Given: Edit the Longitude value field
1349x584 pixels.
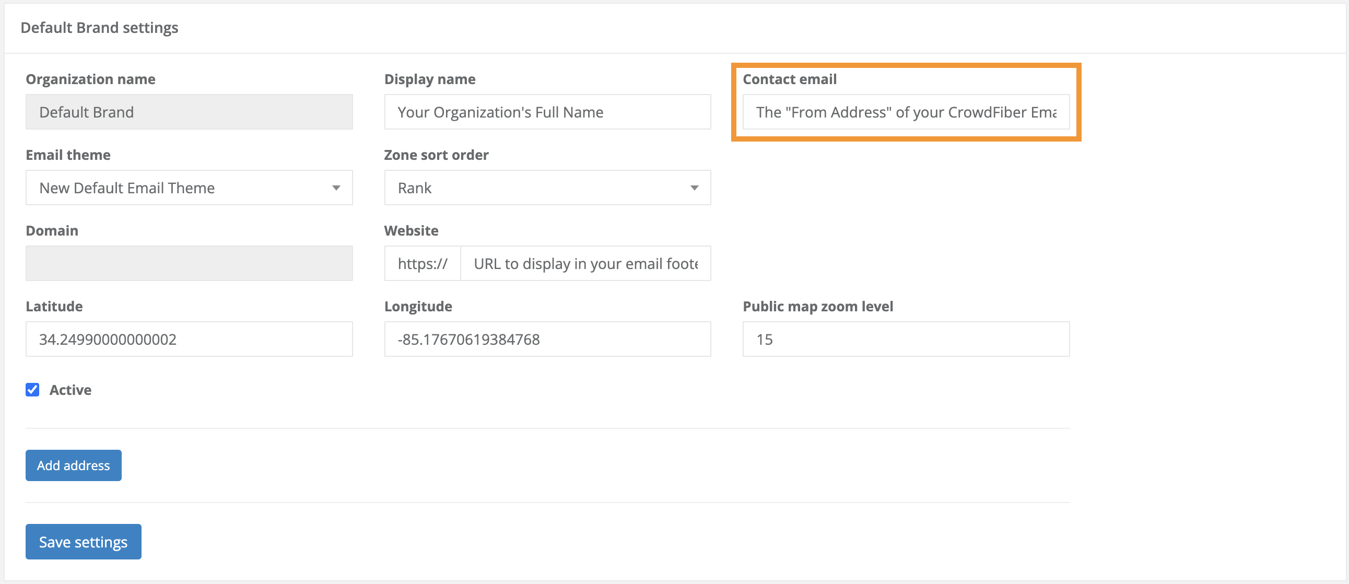Looking at the screenshot, I should tap(547, 340).
